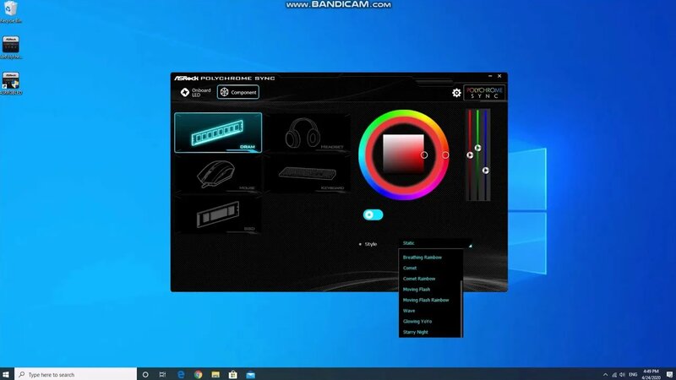Screen dimensions: 676x380
Task: Open Cortana from the taskbar
Action: [145, 374]
